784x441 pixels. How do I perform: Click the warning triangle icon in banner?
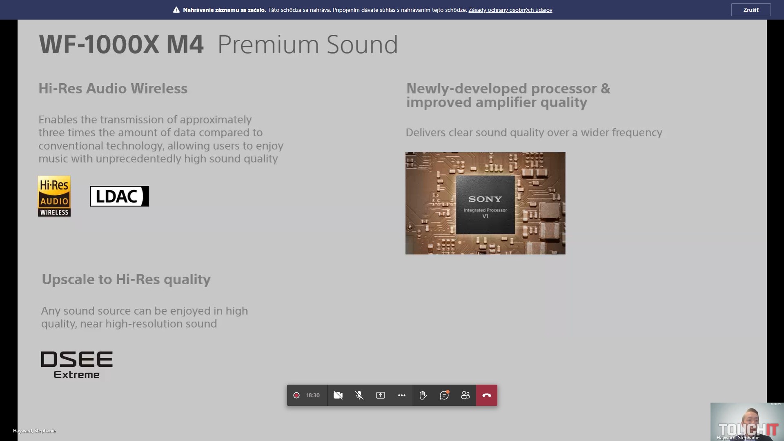click(176, 10)
